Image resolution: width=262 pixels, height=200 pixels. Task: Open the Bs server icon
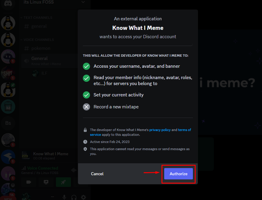click(8, 123)
